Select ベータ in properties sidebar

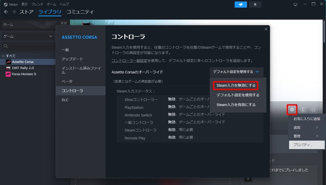pos(80,81)
